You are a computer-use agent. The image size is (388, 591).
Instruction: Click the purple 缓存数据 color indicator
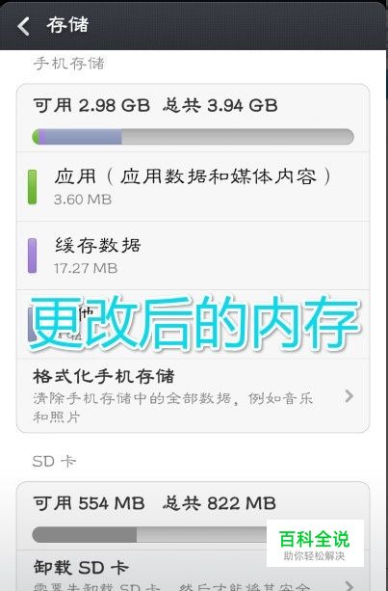pyautogui.click(x=33, y=255)
